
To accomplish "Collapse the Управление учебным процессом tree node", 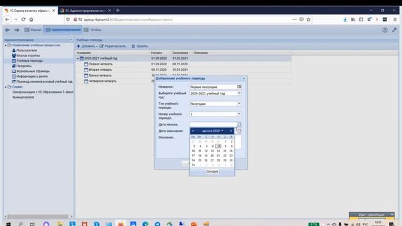I will tap(6, 45).
